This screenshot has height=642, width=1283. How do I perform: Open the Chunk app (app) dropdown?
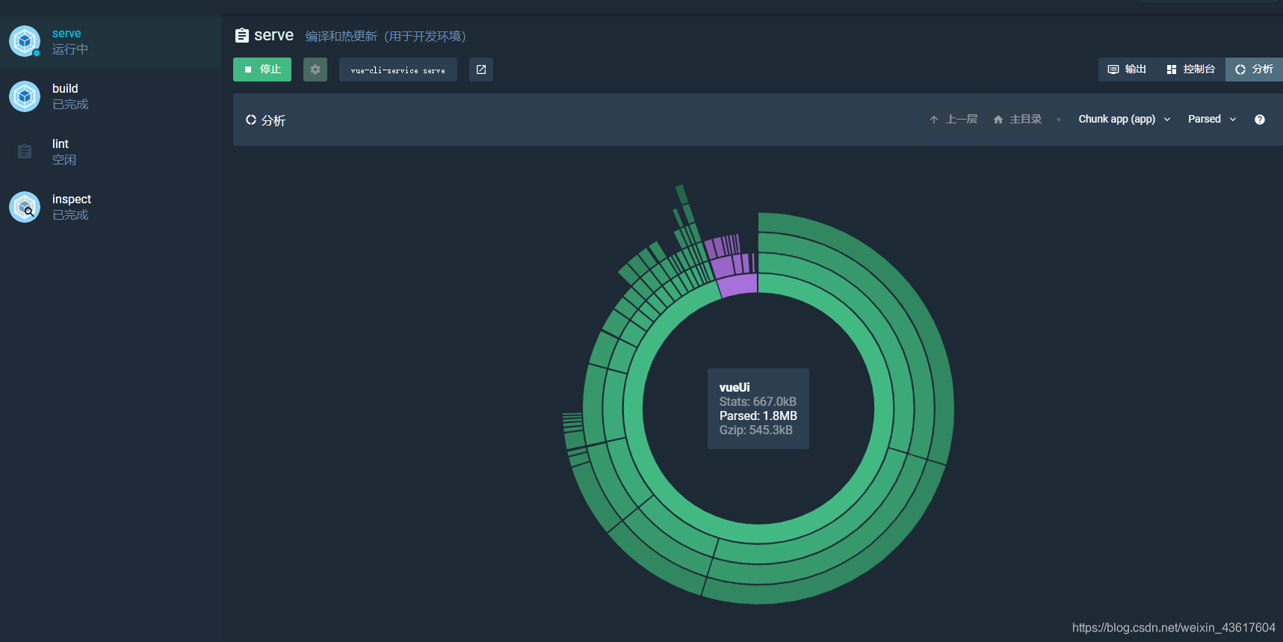[1125, 120]
